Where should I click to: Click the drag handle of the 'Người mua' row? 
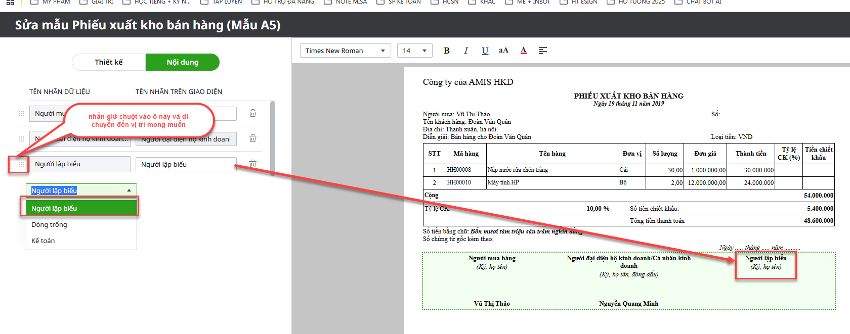[21, 114]
